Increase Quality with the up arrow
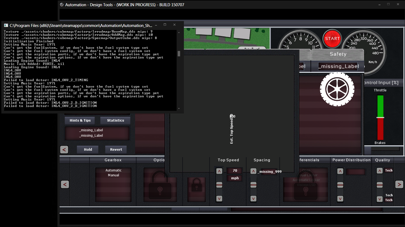 (380, 171)
